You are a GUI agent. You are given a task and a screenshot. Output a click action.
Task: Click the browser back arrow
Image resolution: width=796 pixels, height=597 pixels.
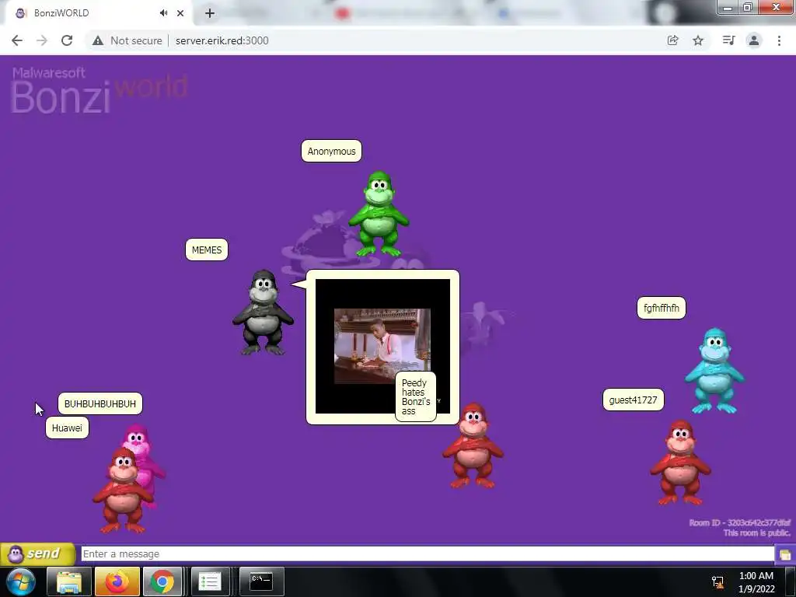17,40
